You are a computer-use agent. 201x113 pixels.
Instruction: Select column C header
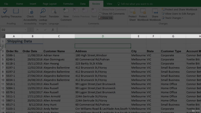point(59,36)
